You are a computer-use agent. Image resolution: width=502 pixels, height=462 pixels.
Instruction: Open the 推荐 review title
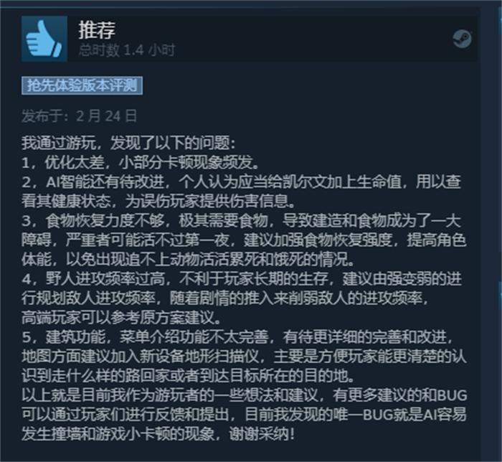(x=97, y=30)
